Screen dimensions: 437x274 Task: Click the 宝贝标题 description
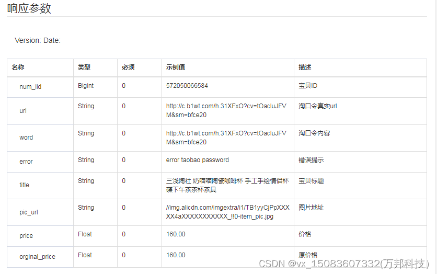[x=312, y=181]
